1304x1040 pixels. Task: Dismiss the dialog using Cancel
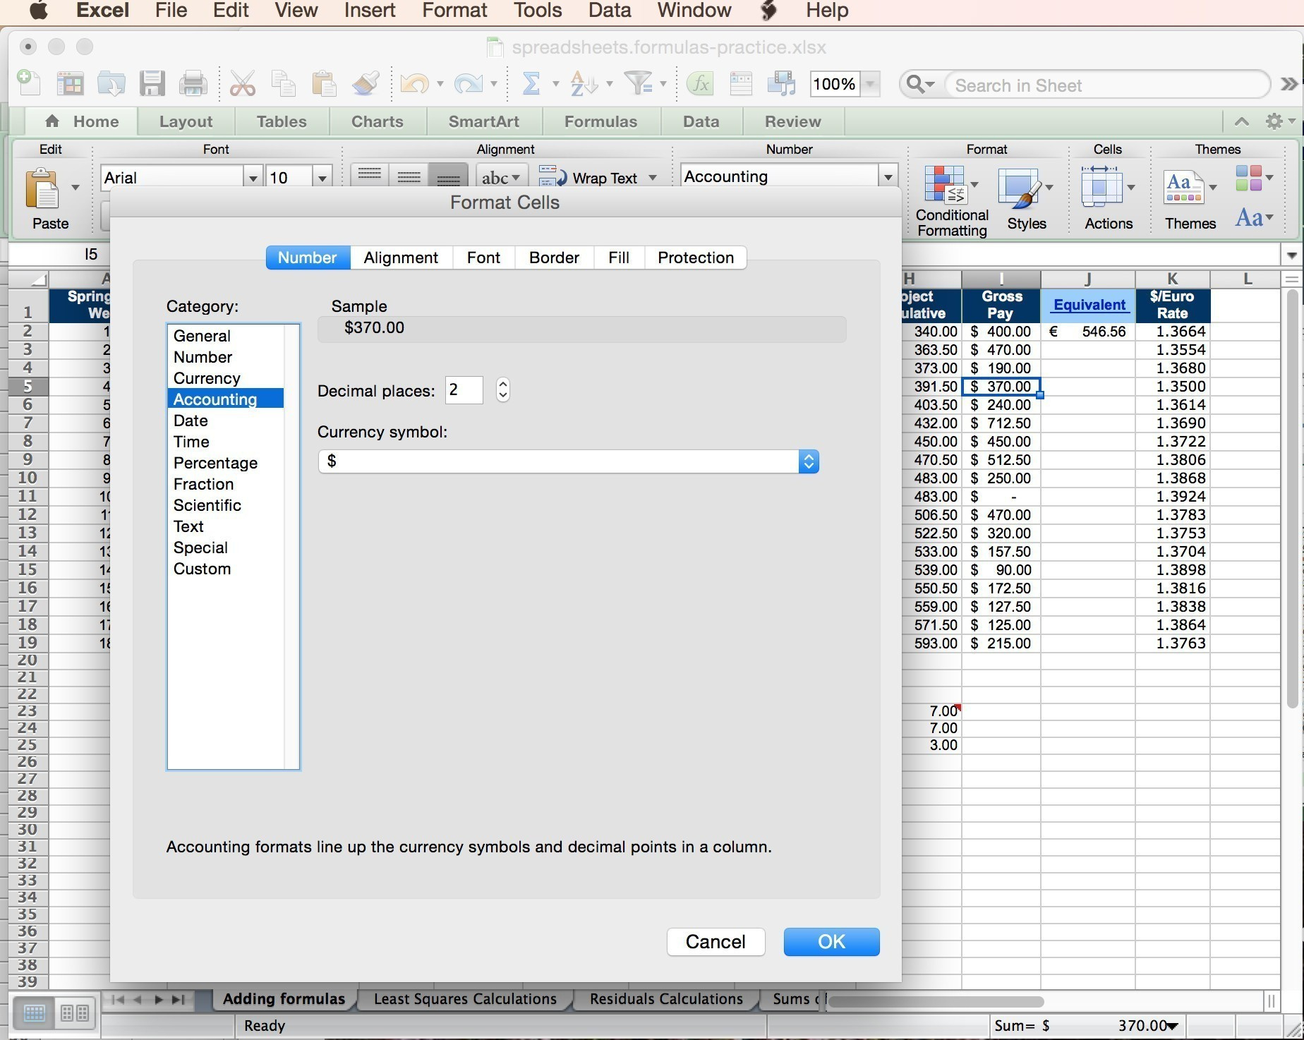coord(715,941)
